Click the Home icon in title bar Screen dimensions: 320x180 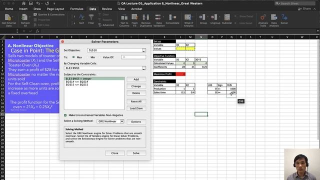coord(23,3)
